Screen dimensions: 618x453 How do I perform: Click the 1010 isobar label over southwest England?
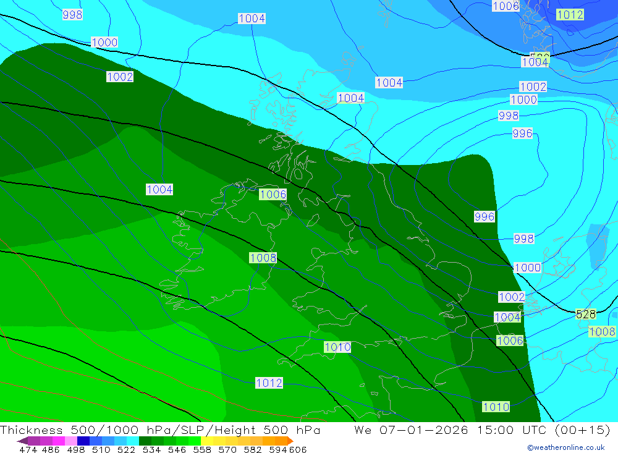tap(337, 347)
